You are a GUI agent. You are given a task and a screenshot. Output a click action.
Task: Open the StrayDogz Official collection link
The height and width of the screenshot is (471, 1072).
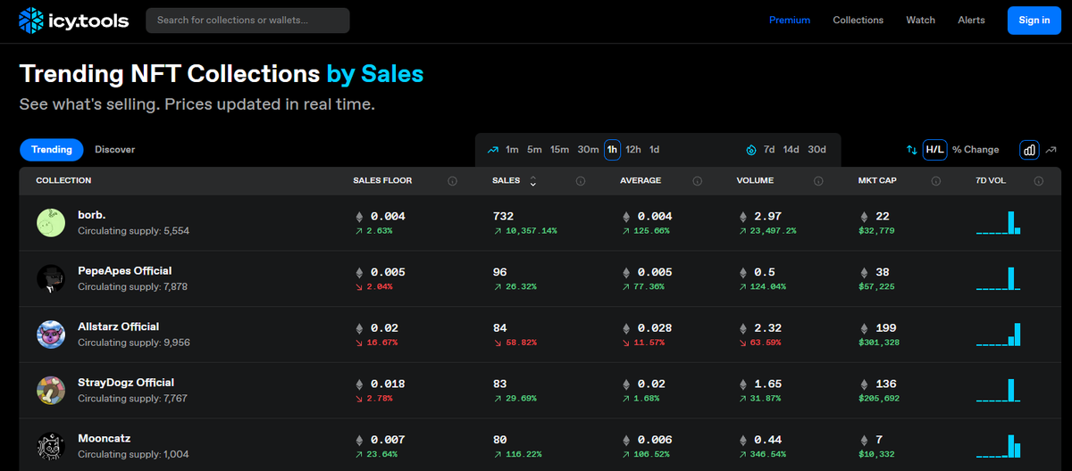(x=126, y=383)
